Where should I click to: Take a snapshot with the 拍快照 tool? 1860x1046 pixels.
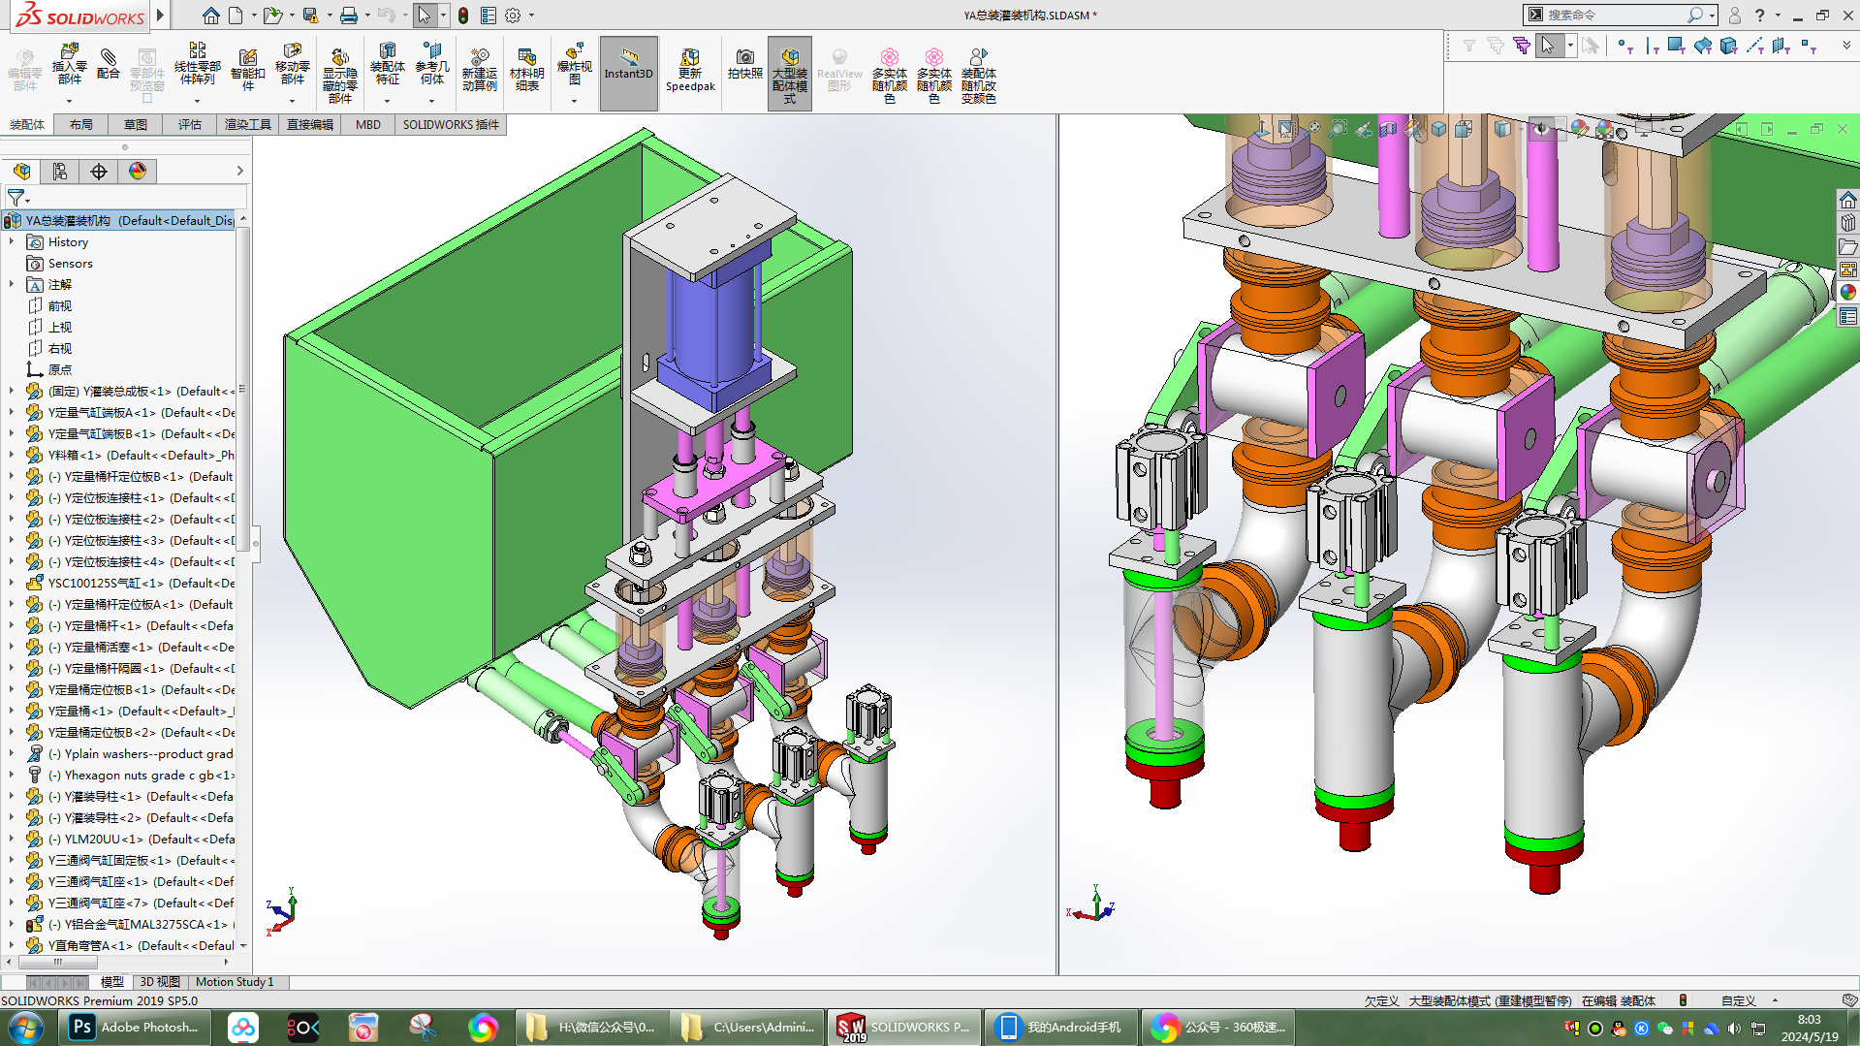click(x=744, y=64)
